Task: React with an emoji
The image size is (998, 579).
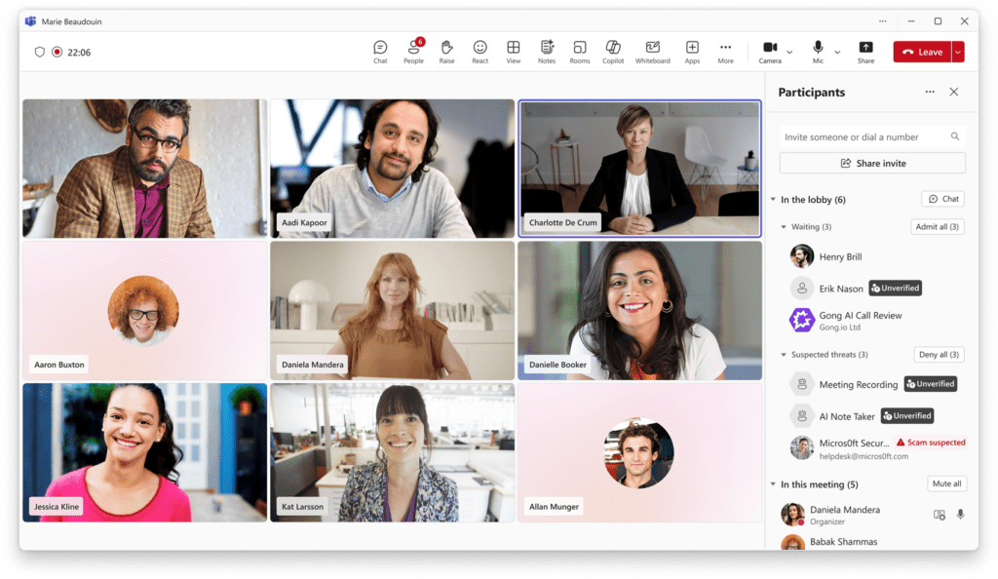Action: point(480,51)
